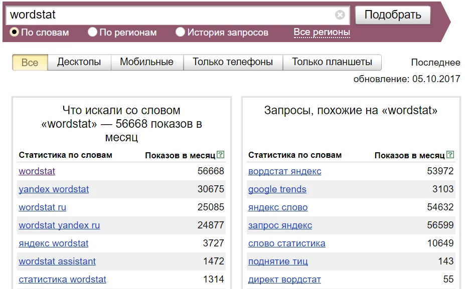Screen dimensions: 465x289
Task: Select the По словам radio button
Action: click(x=14, y=32)
